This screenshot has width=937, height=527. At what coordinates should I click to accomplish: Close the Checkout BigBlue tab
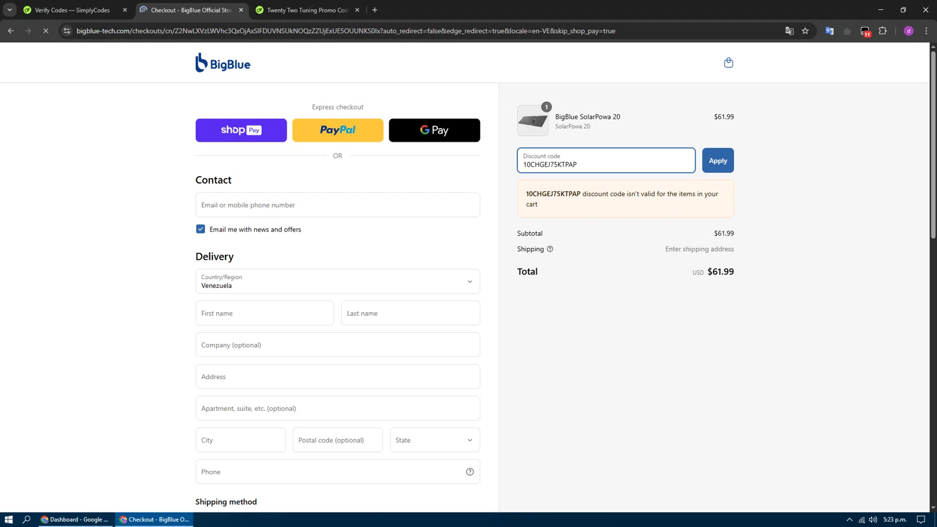coord(241,10)
